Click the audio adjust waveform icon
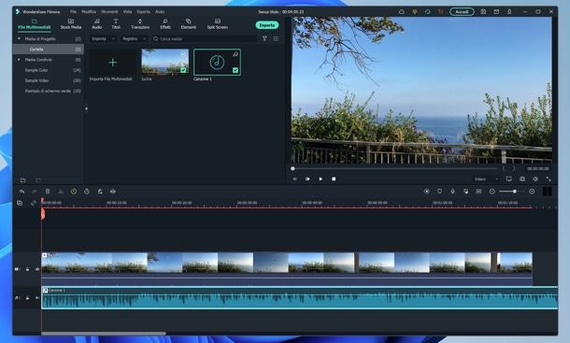Viewport: 570px width, 343px height. (x=113, y=192)
